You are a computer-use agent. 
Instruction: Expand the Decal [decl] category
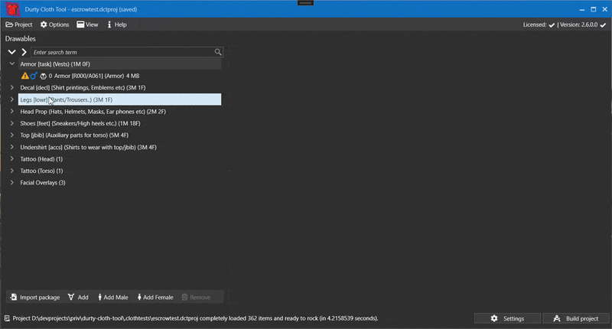11,88
